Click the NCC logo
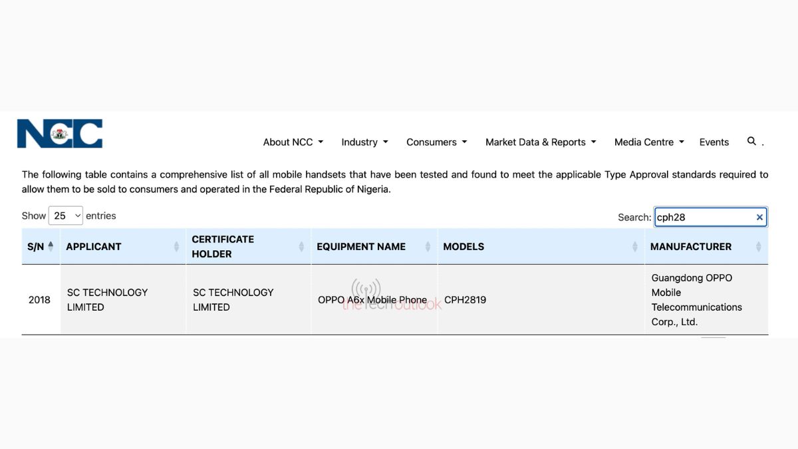The image size is (798, 449). pos(60,134)
